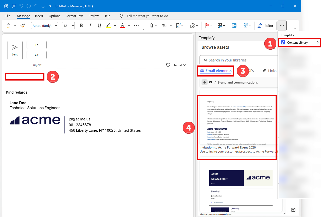Select the Email elements tab
Viewport: 321px width, 217px height.
pyautogui.click(x=216, y=71)
